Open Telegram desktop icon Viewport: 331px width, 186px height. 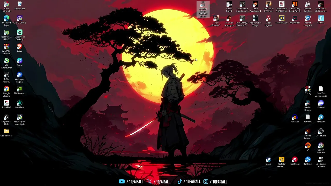point(321,119)
